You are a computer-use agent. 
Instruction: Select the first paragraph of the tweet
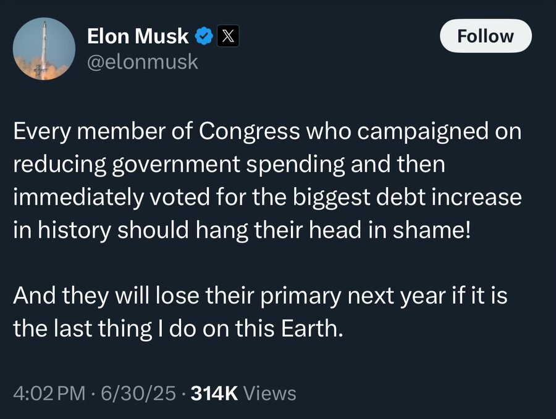267,181
